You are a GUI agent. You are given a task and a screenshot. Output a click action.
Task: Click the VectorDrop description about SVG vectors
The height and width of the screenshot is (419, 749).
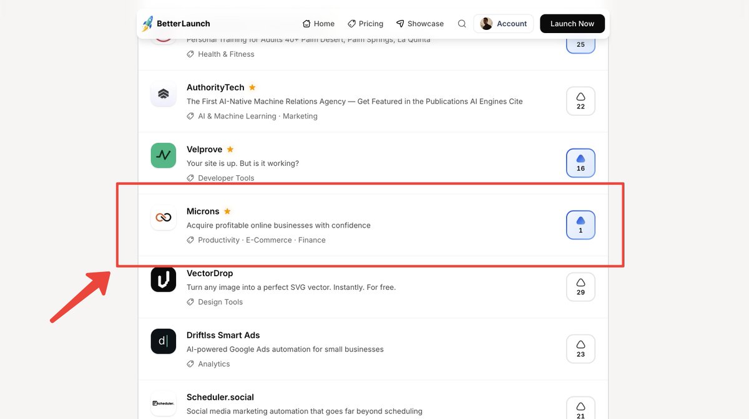pos(291,287)
